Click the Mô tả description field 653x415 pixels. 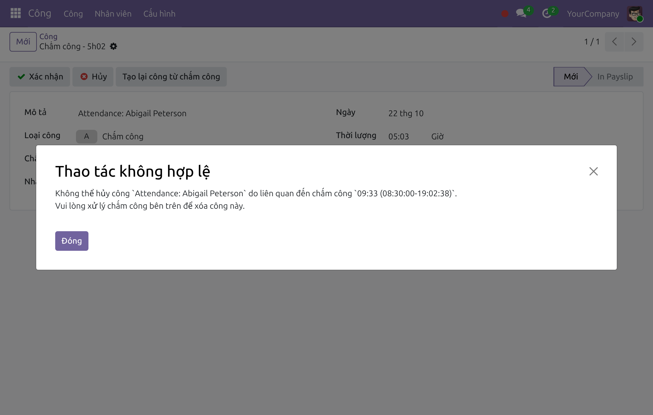[x=132, y=114]
